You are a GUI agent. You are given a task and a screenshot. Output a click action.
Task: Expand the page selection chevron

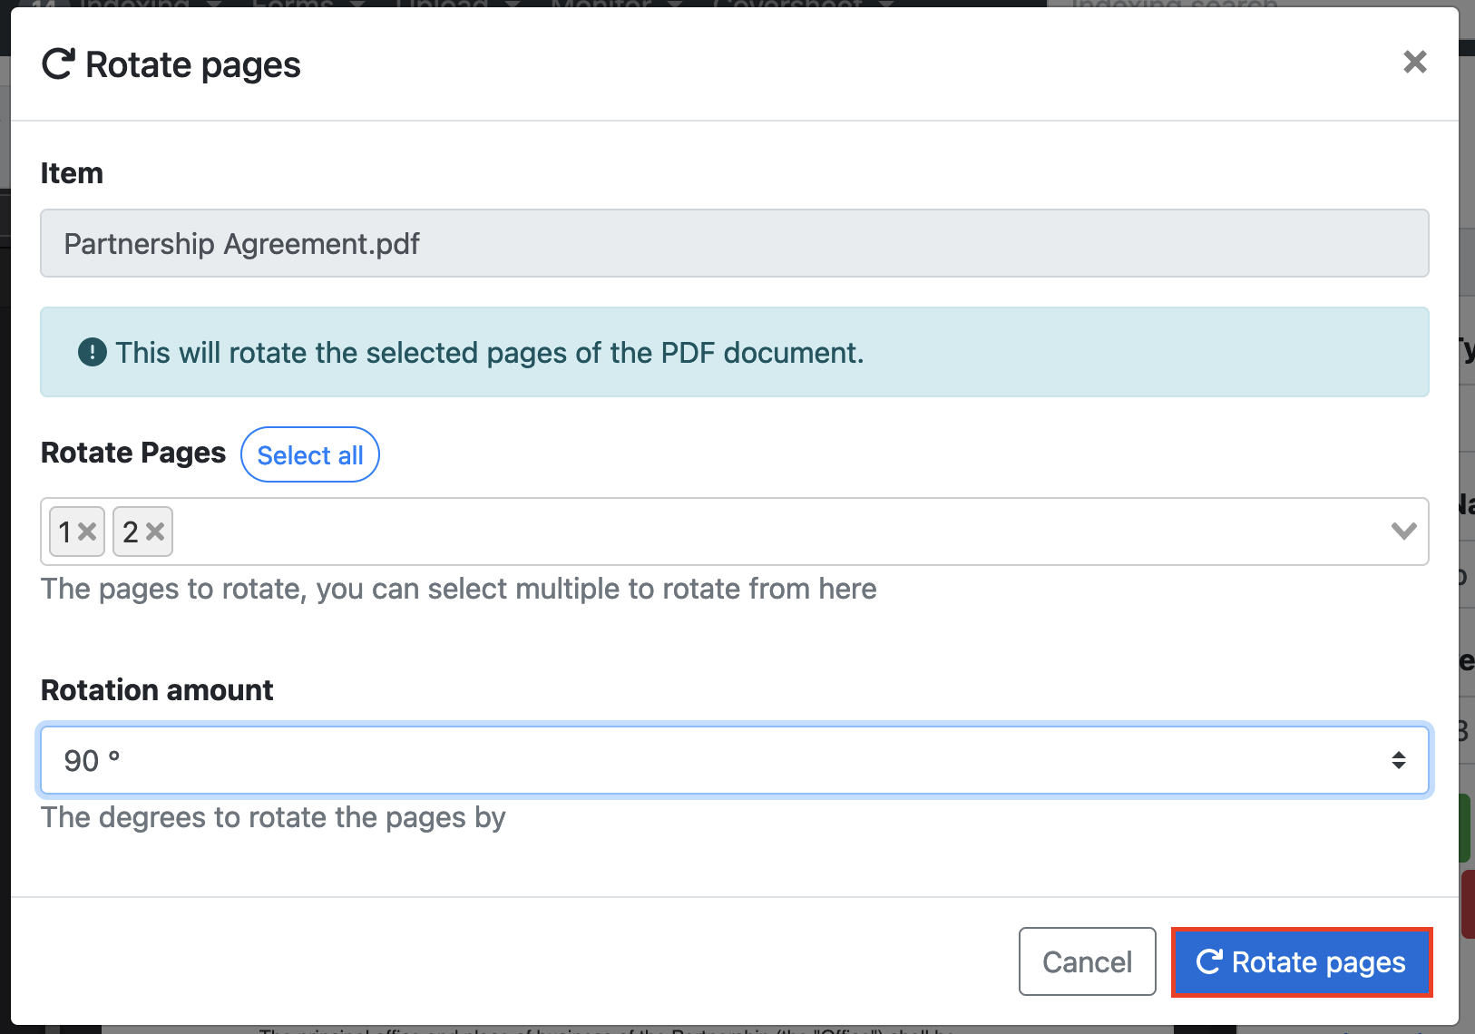[x=1402, y=532]
